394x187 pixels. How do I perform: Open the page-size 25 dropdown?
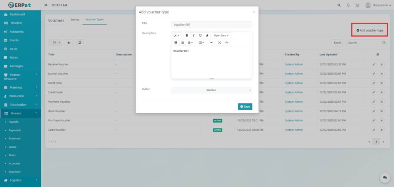click(x=55, y=43)
